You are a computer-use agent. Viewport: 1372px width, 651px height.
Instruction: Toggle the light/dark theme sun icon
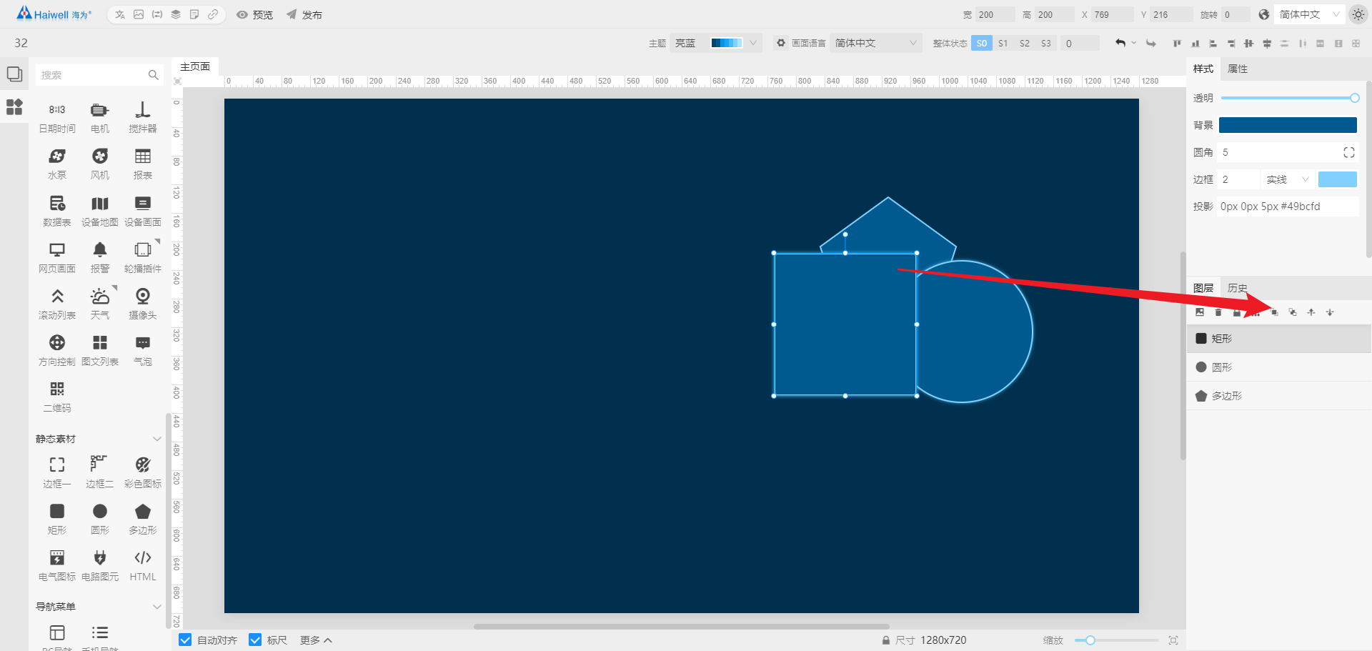click(x=1358, y=14)
